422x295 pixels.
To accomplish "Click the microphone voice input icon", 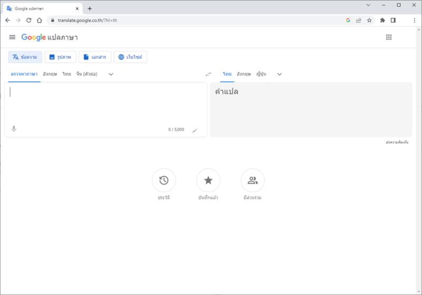I will pyautogui.click(x=14, y=129).
